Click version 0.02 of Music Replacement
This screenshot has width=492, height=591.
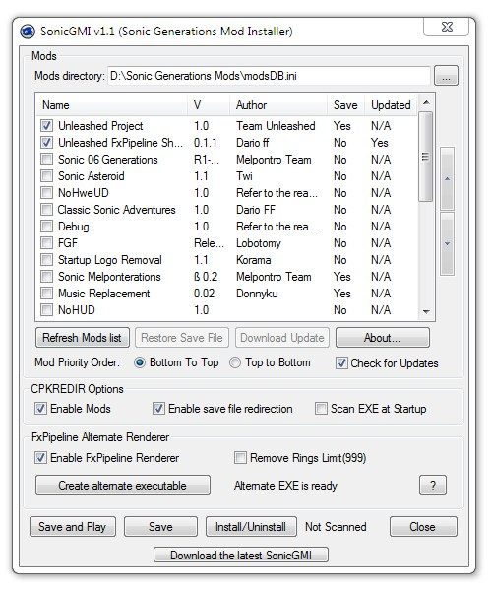(x=204, y=294)
